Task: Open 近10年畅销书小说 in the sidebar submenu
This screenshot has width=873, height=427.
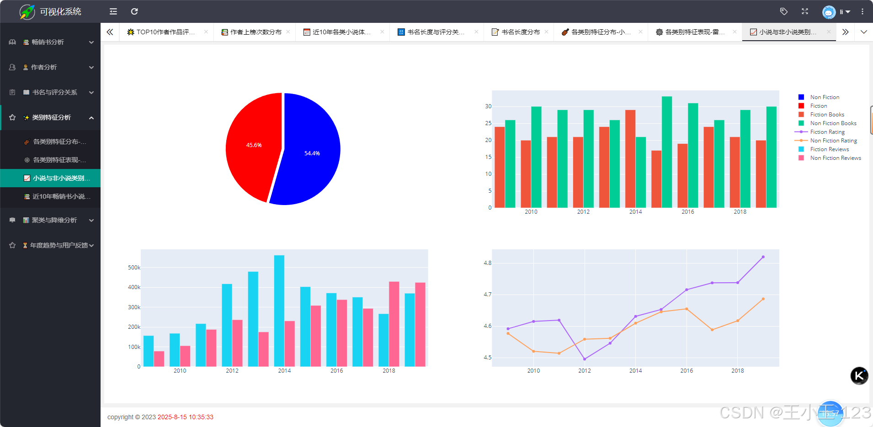Action: tap(50, 196)
